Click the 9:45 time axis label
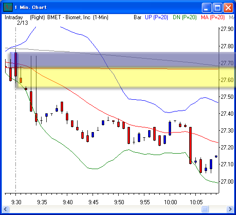Screen dimensions: 236x215 coord(93,202)
